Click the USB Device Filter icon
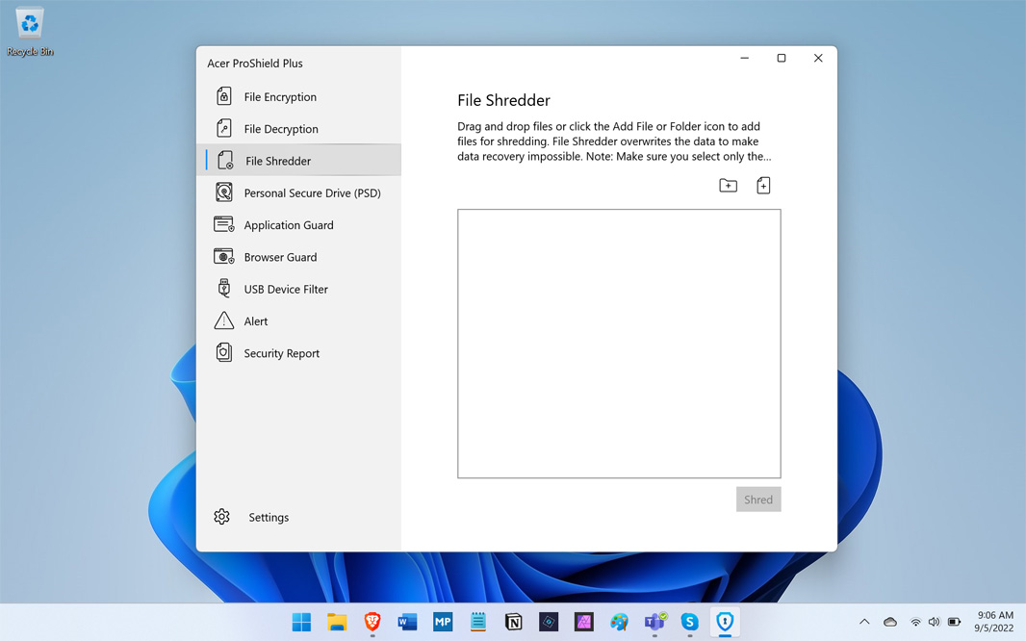Viewport: 1026px width, 641px height. 224,289
